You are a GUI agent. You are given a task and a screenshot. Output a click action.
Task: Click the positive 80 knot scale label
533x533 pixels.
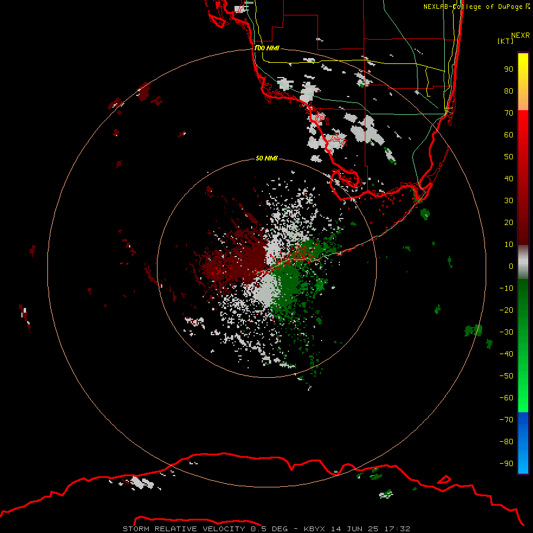pyautogui.click(x=509, y=91)
